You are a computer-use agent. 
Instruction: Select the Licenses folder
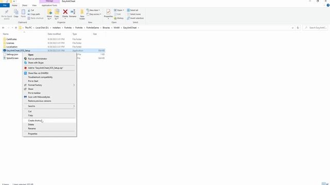click(x=10, y=43)
